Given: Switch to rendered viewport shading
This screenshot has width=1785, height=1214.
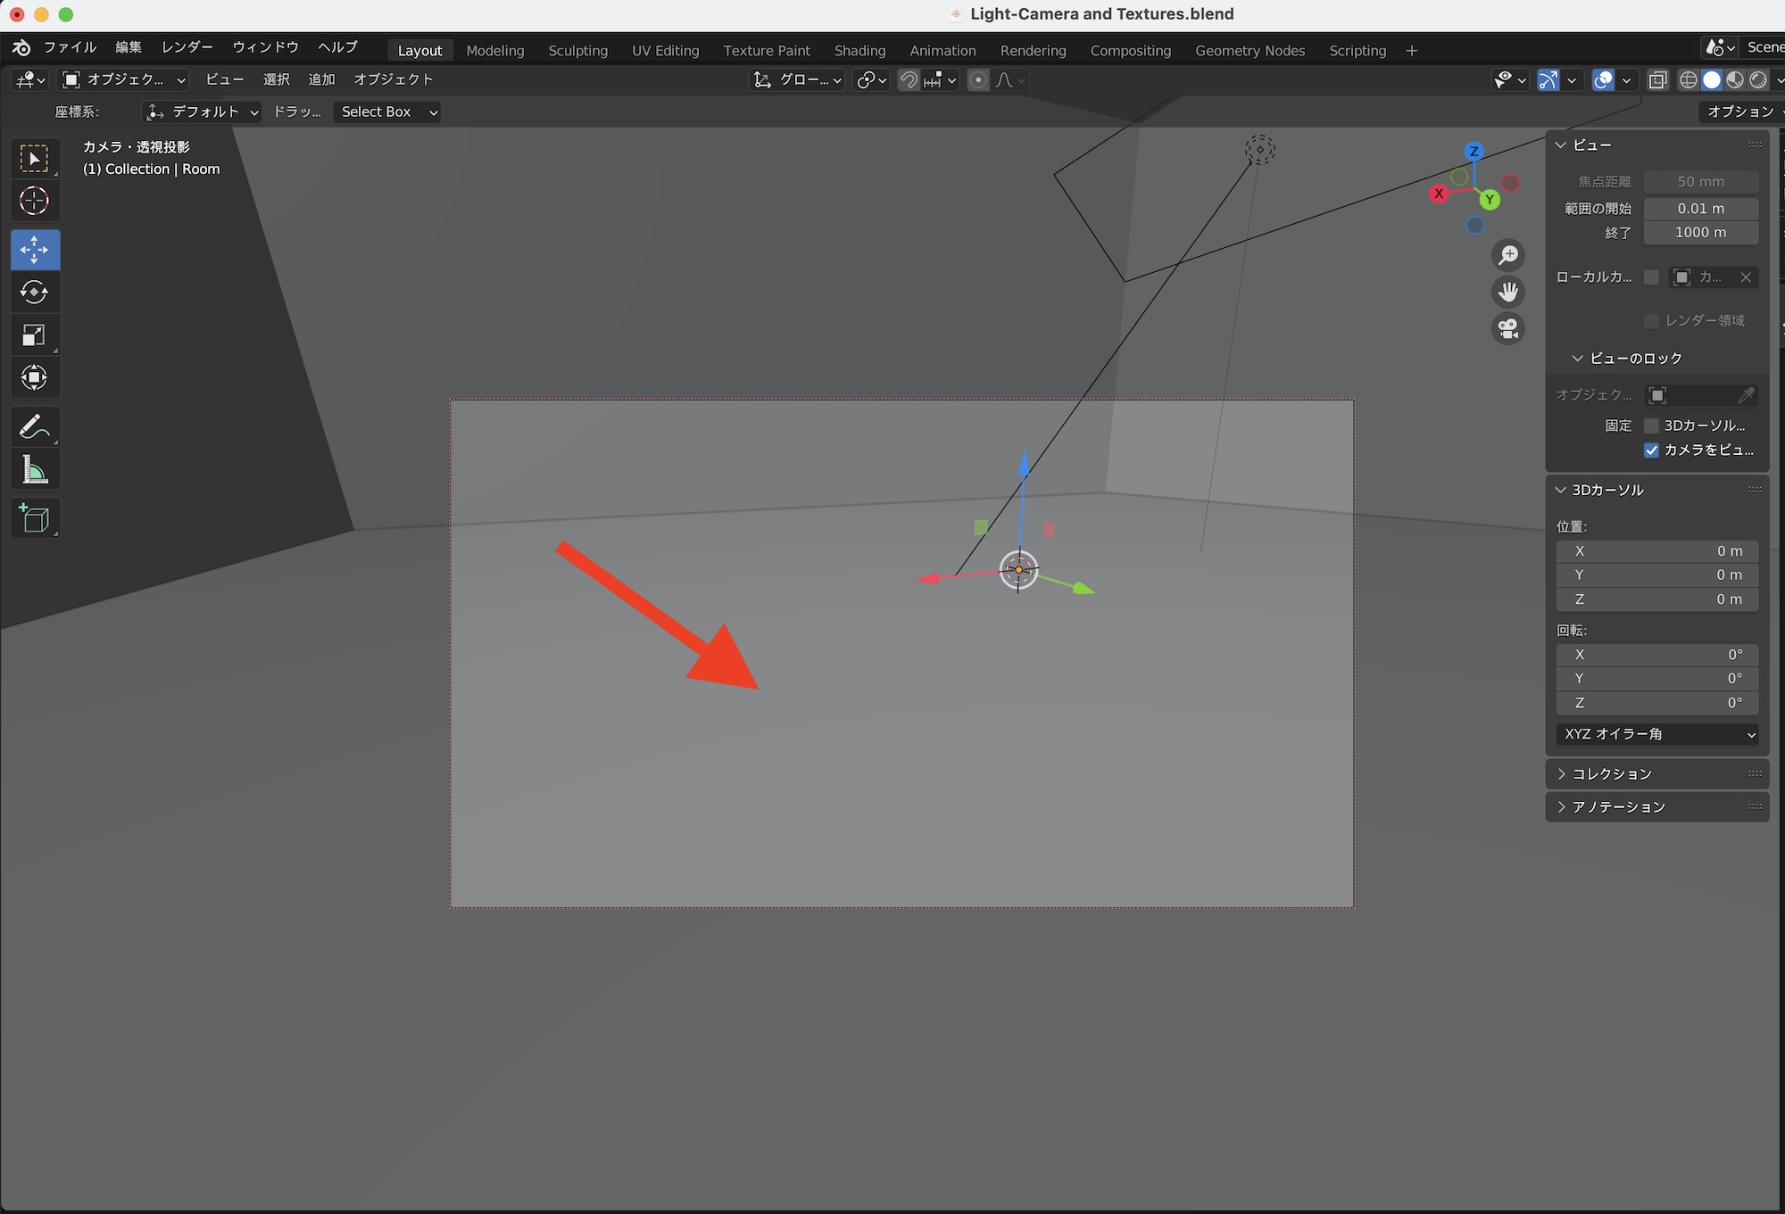Looking at the screenshot, I should pos(1756,79).
